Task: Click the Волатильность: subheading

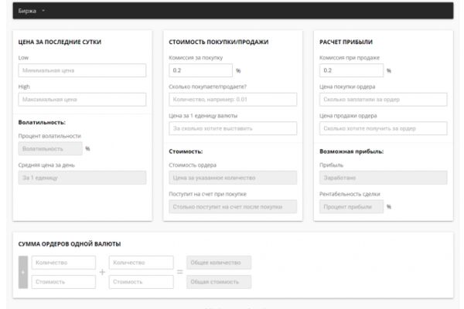Action: click(42, 122)
